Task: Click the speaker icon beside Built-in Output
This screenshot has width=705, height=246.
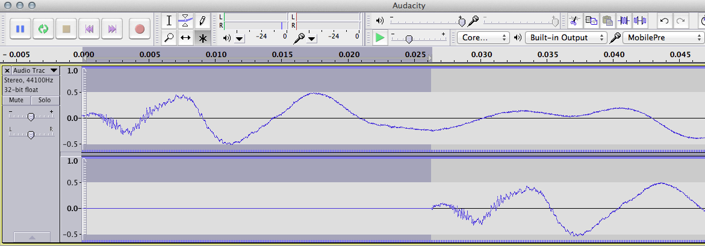Action: (x=518, y=38)
